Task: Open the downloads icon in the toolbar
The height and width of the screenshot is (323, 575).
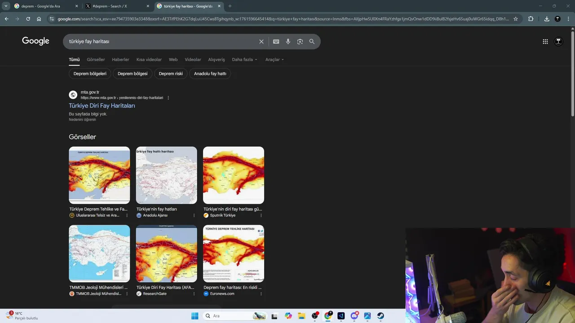Action: (x=547, y=19)
